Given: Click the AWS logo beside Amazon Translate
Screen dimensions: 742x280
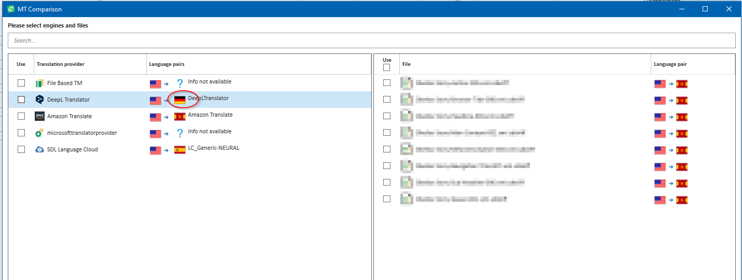Looking at the screenshot, I should tap(39, 116).
